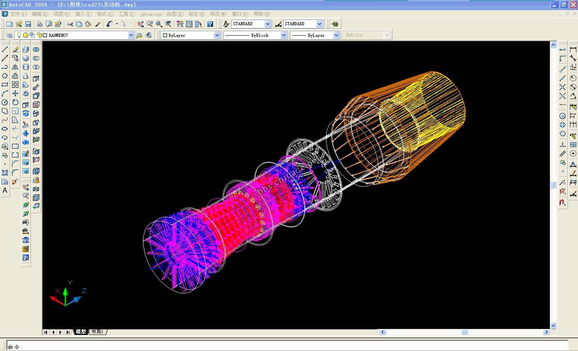Toggle the layer lightbulb on/off icon

tap(19, 35)
